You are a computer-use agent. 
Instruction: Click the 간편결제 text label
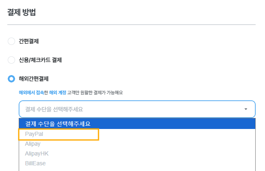(x=29, y=41)
